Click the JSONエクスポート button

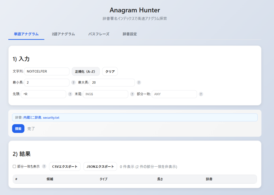(100, 166)
